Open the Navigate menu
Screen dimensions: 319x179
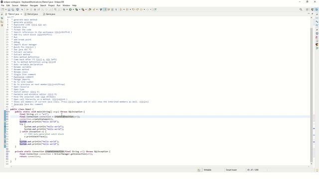pyautogui.click(x=34, y=5)
